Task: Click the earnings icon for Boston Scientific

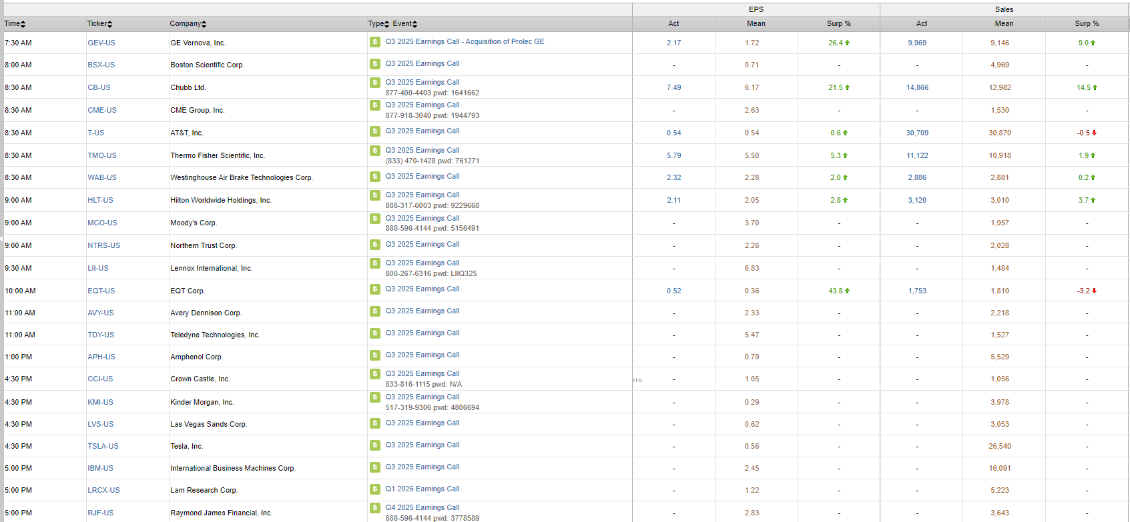Action: coord(375,64)
